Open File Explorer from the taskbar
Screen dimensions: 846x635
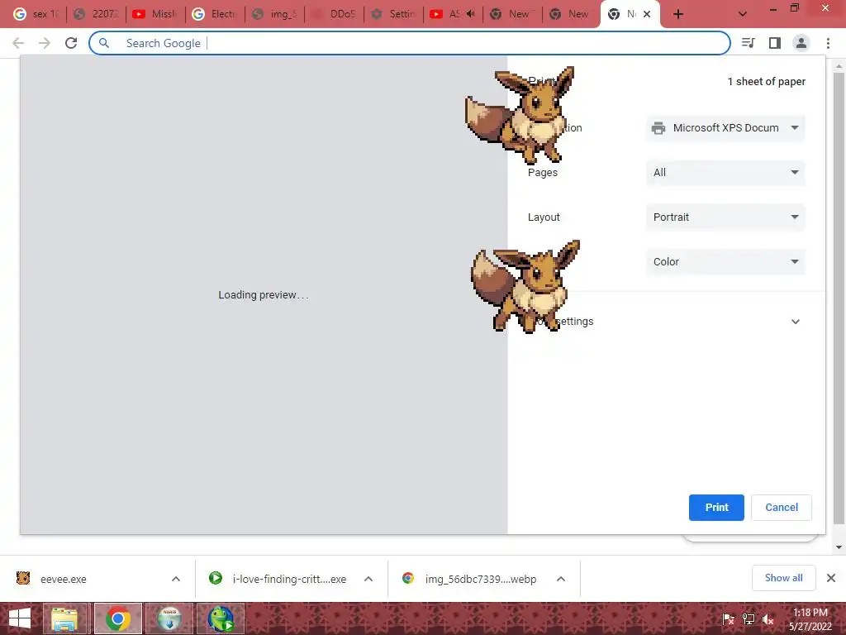click(64, 618)
